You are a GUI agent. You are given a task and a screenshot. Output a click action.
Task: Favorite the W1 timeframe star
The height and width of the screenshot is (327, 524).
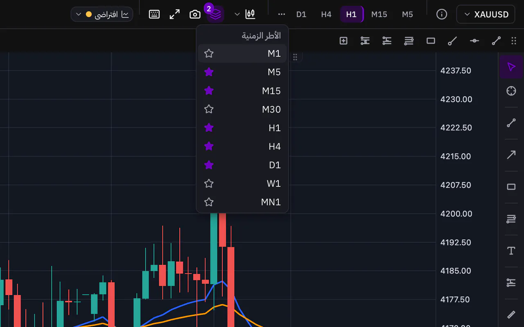coord(209,183)
